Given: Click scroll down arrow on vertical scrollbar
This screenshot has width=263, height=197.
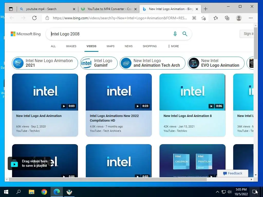Looking at the screenshot, I should [x=256, y=175].
